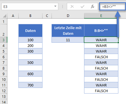Select column B header
Viewport: 126px width, 104px height.
coord(30,16)
